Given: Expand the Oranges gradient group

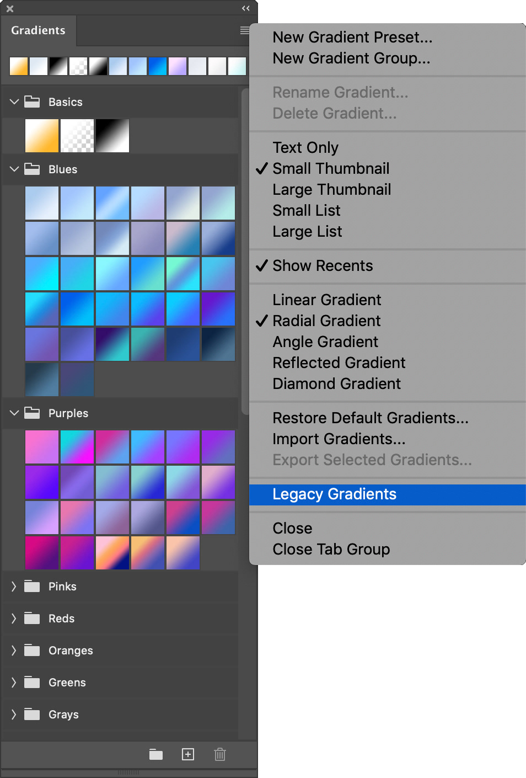Looking at the screenshot, I should point(14,651).
